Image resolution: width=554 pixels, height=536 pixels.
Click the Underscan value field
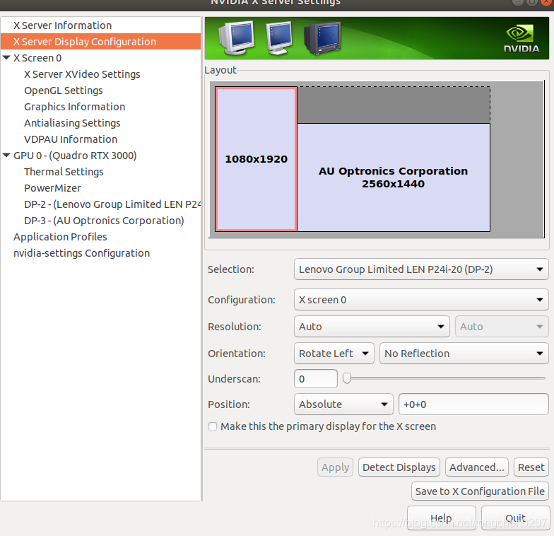pyautogui.click(x=315, y=379)
